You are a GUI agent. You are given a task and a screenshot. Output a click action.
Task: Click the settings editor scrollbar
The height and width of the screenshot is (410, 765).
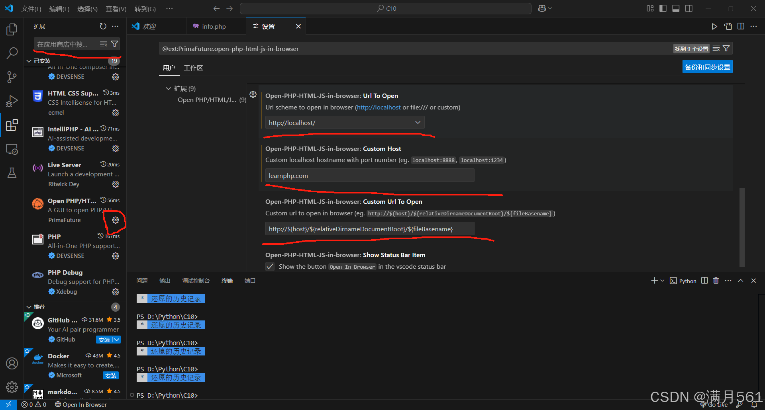[x=742, y=227]
